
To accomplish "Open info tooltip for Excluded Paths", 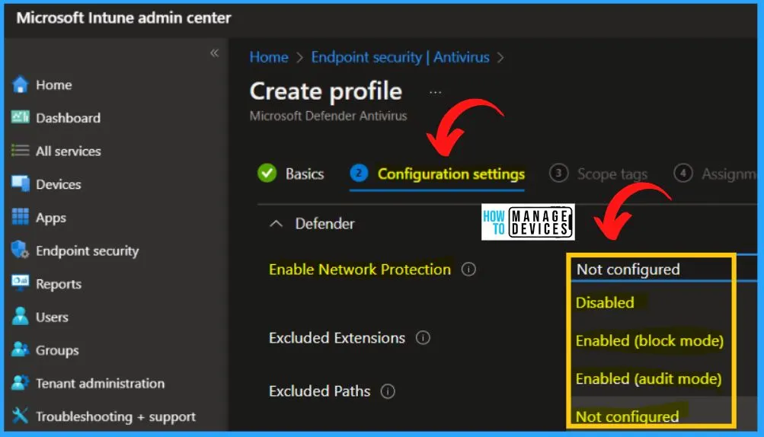I will pos(388,391).
